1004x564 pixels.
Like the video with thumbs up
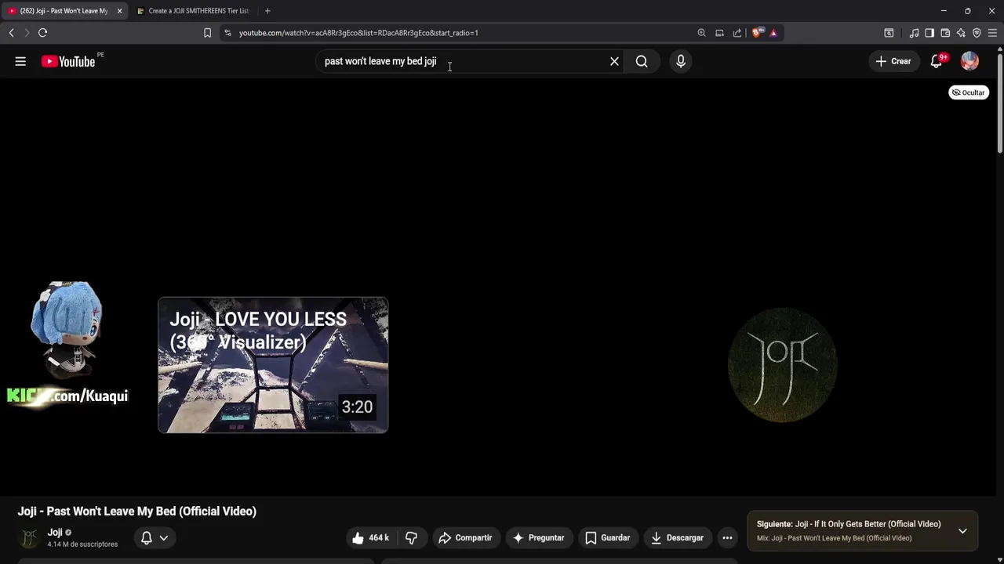(370, 537)
